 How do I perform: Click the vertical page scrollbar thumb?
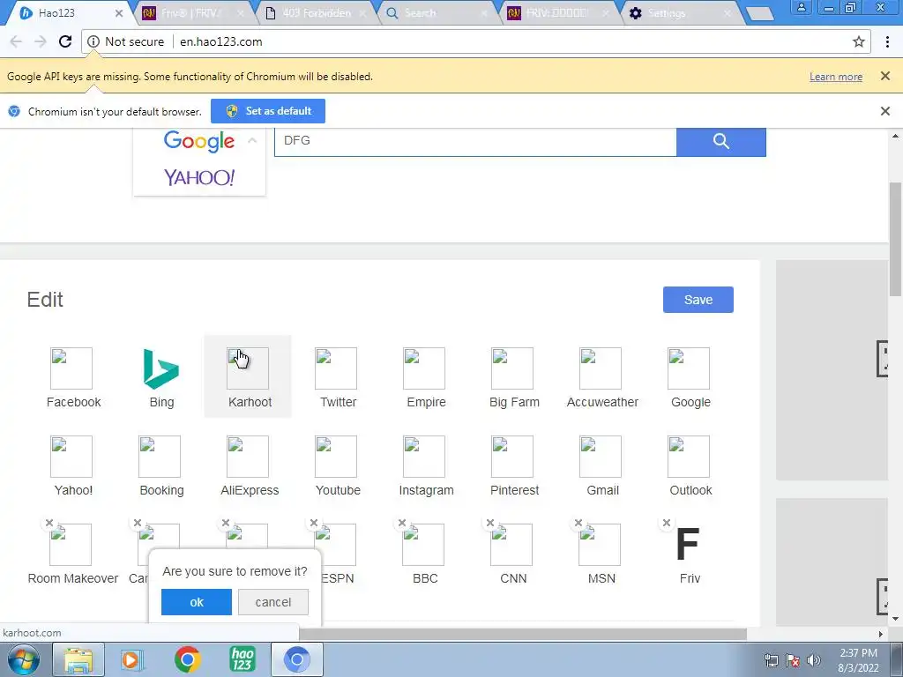coord(896,238)
